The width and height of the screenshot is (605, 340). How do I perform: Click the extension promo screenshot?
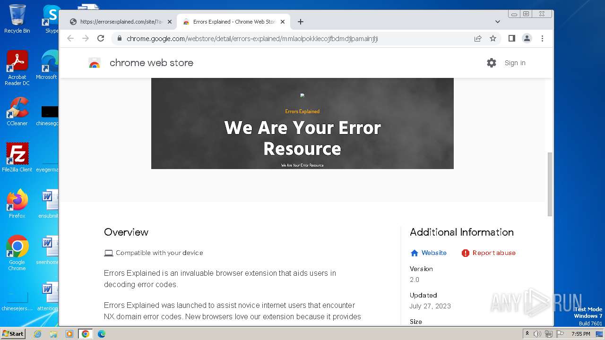point(302,123)
